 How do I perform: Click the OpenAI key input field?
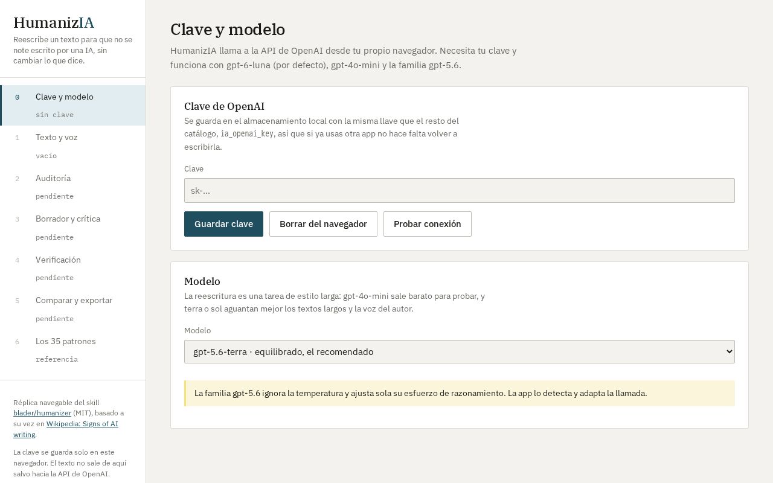[x=459, y=190]
